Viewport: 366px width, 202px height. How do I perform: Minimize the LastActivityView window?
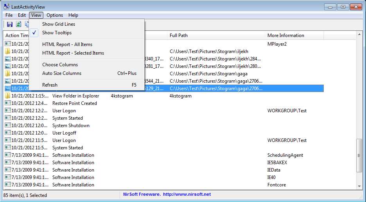(x=330, y=7)
